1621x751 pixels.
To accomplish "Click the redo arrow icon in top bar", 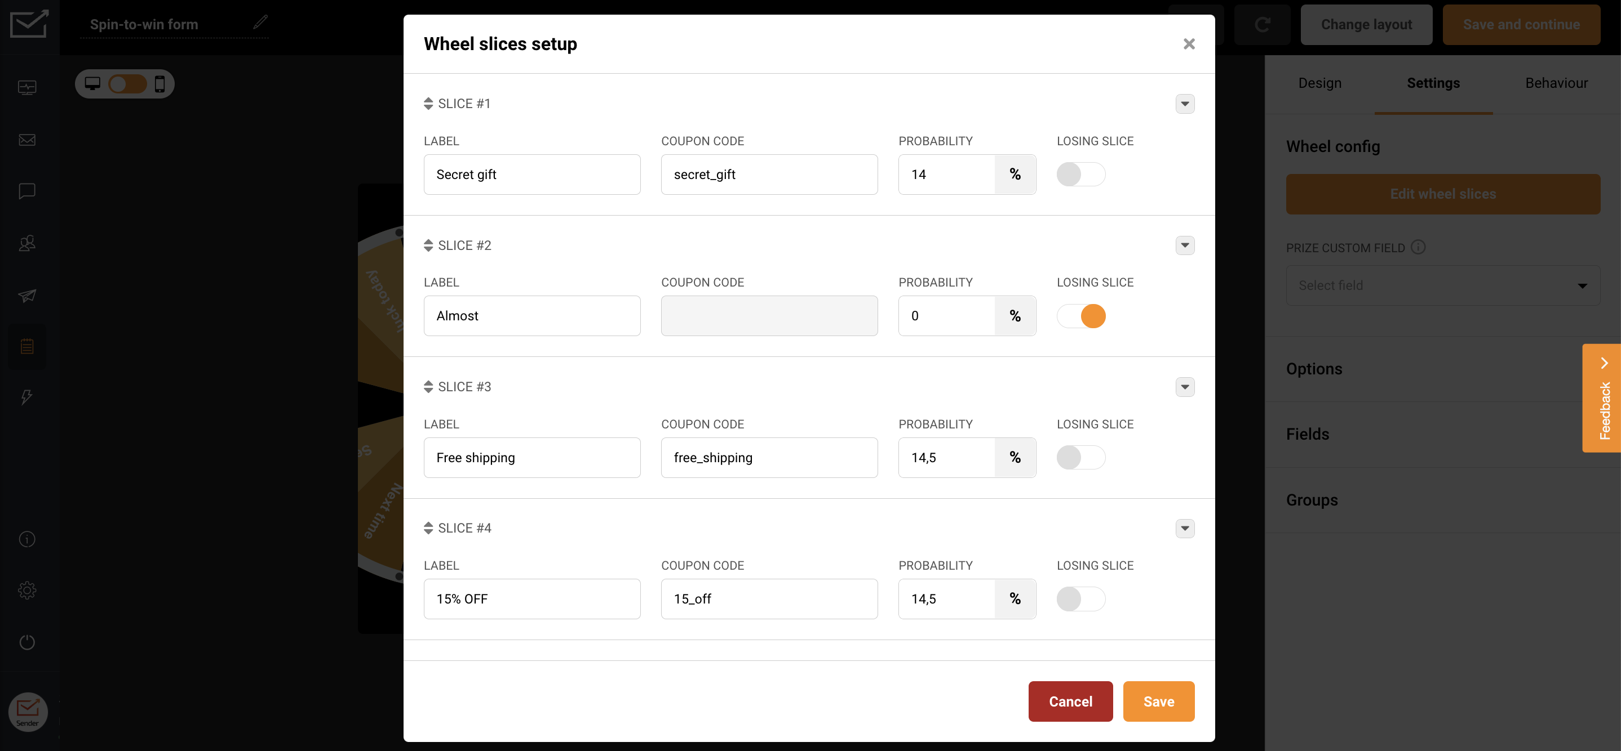I will (x=1263, y=25).
